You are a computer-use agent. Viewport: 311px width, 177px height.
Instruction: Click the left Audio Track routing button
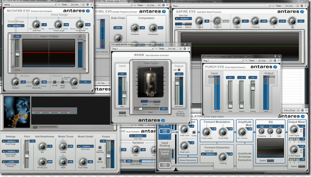(x=165, y=131)
